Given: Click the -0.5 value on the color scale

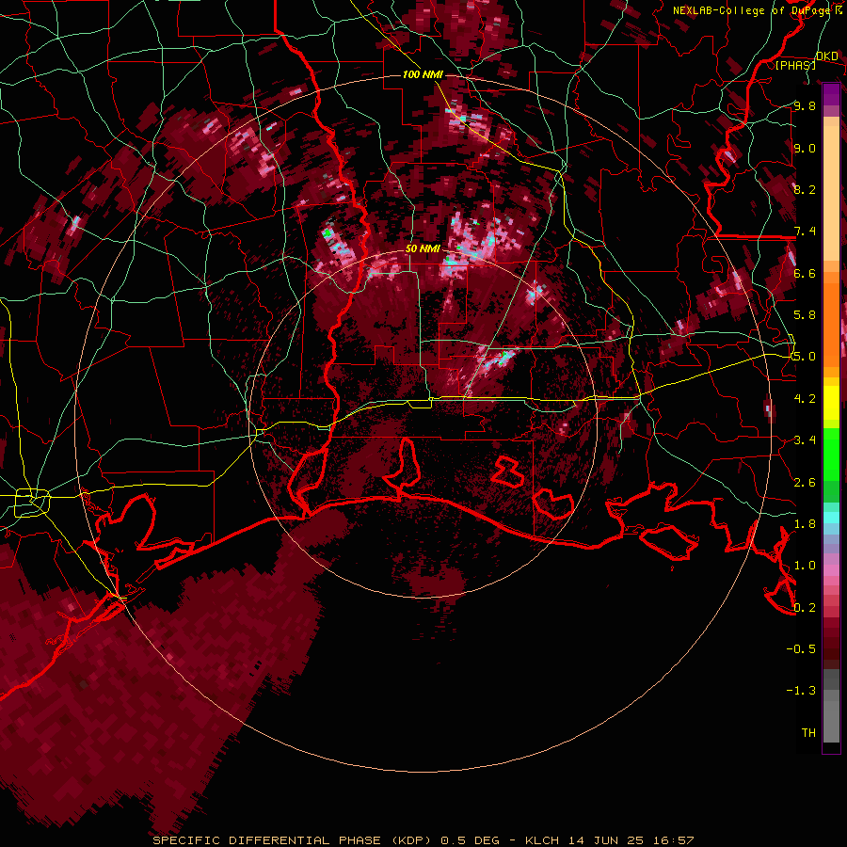Looking at the screenshot, I should [x=801, y=649].
